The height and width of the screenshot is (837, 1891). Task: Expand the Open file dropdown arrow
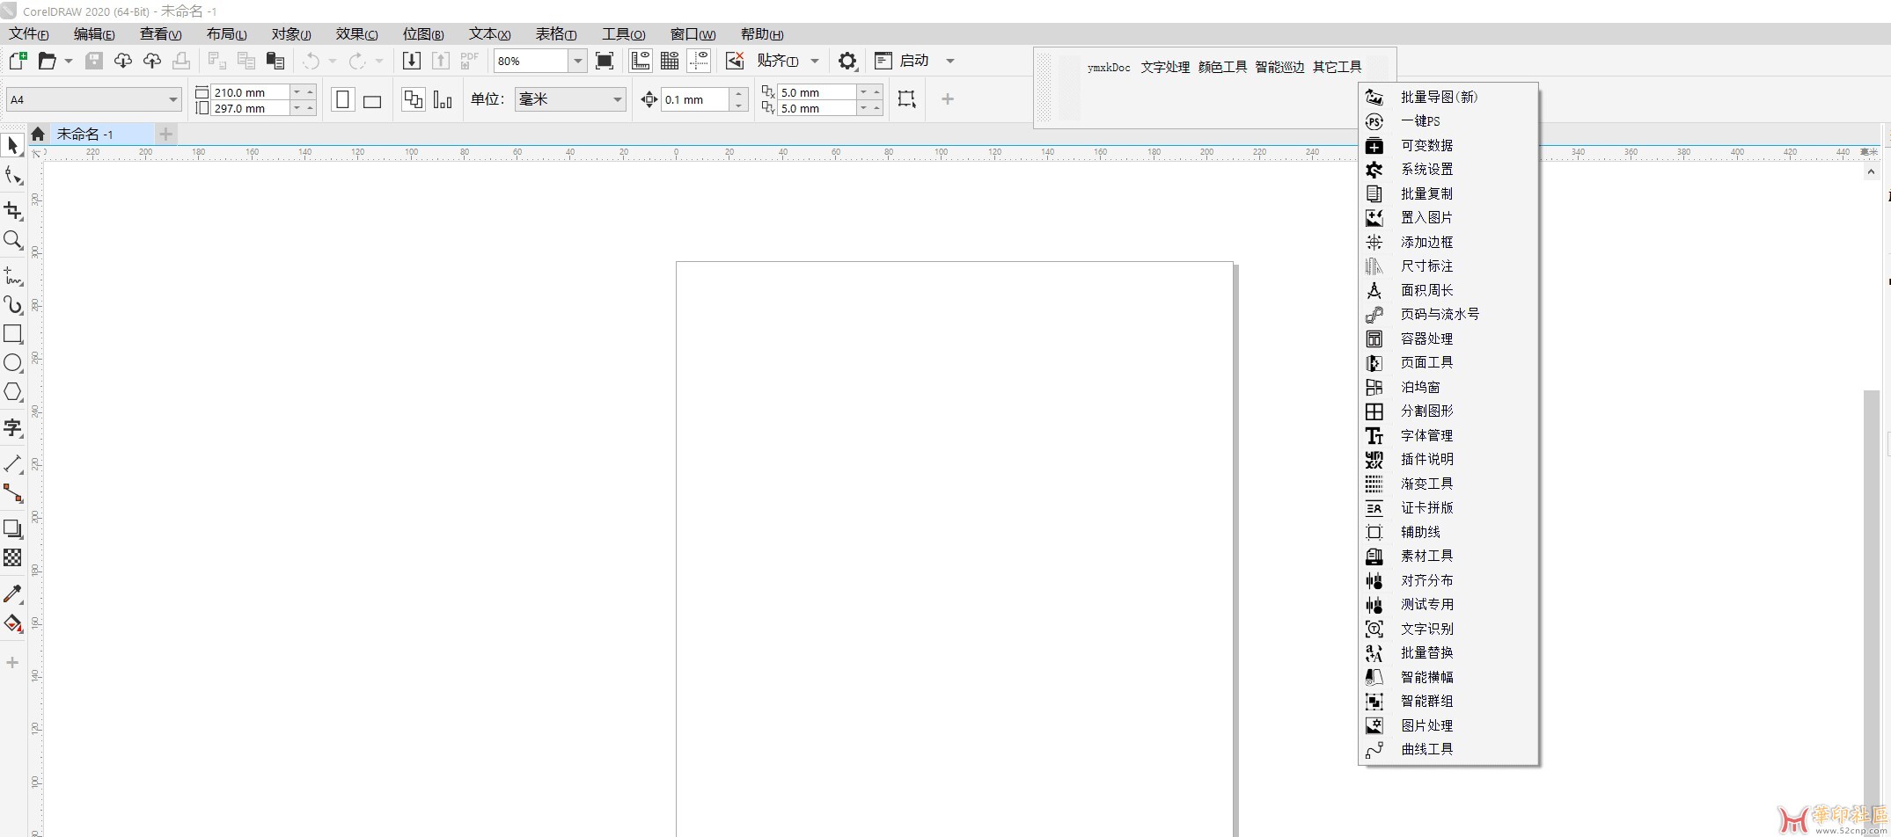pos(68,61)
